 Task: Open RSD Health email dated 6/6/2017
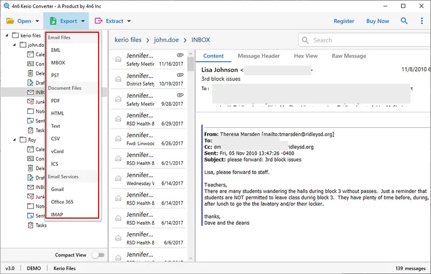[x=149, y=238]
